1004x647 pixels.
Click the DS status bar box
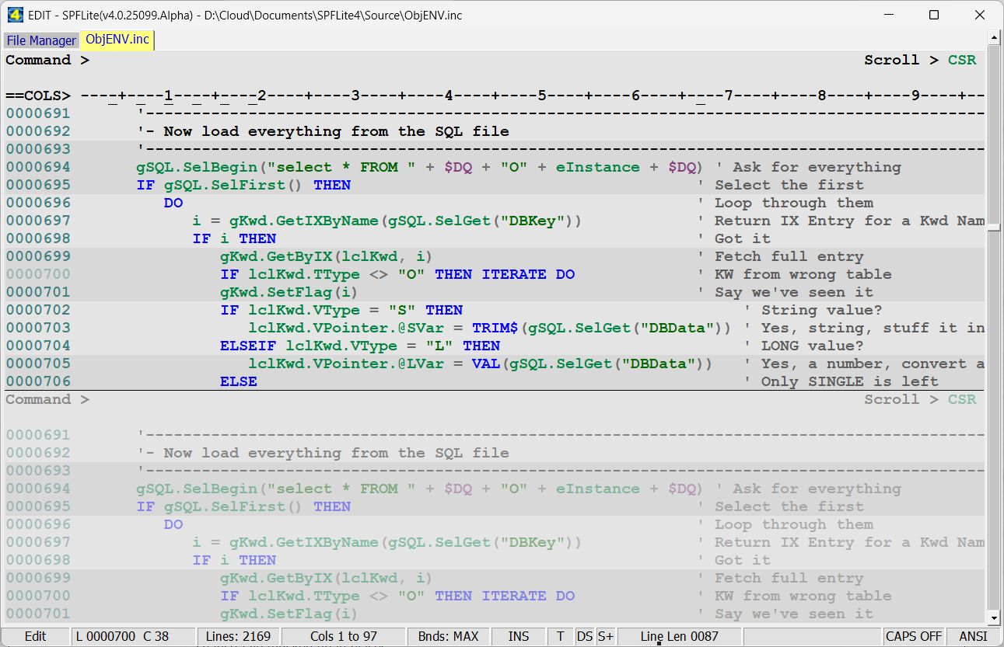coord(585,636)
